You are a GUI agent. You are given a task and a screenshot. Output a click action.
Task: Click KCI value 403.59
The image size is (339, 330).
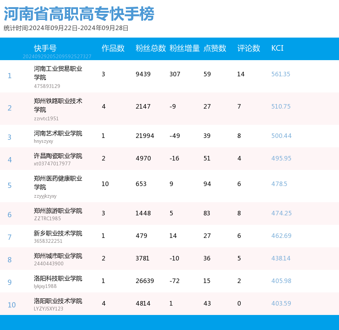281,303
